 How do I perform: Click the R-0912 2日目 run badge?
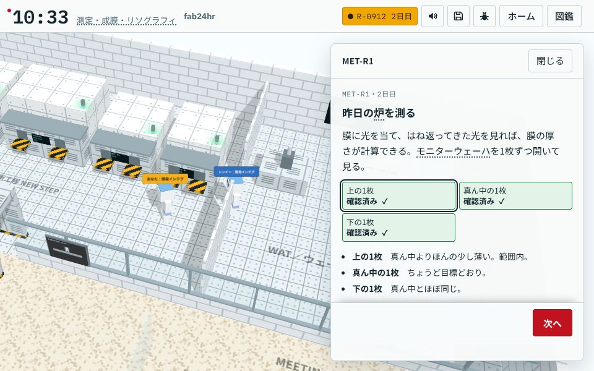tap(379, 16)
